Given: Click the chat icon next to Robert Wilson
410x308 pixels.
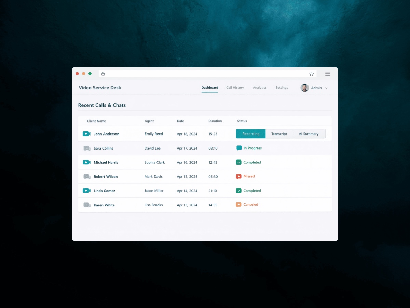Looking at the screenshot, I should pos(87,176).
